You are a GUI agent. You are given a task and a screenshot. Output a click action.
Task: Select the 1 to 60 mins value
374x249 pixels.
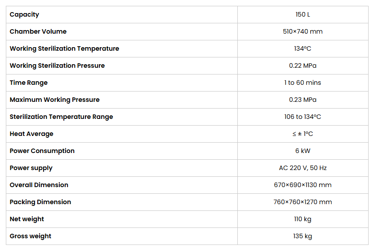[303, 83]
